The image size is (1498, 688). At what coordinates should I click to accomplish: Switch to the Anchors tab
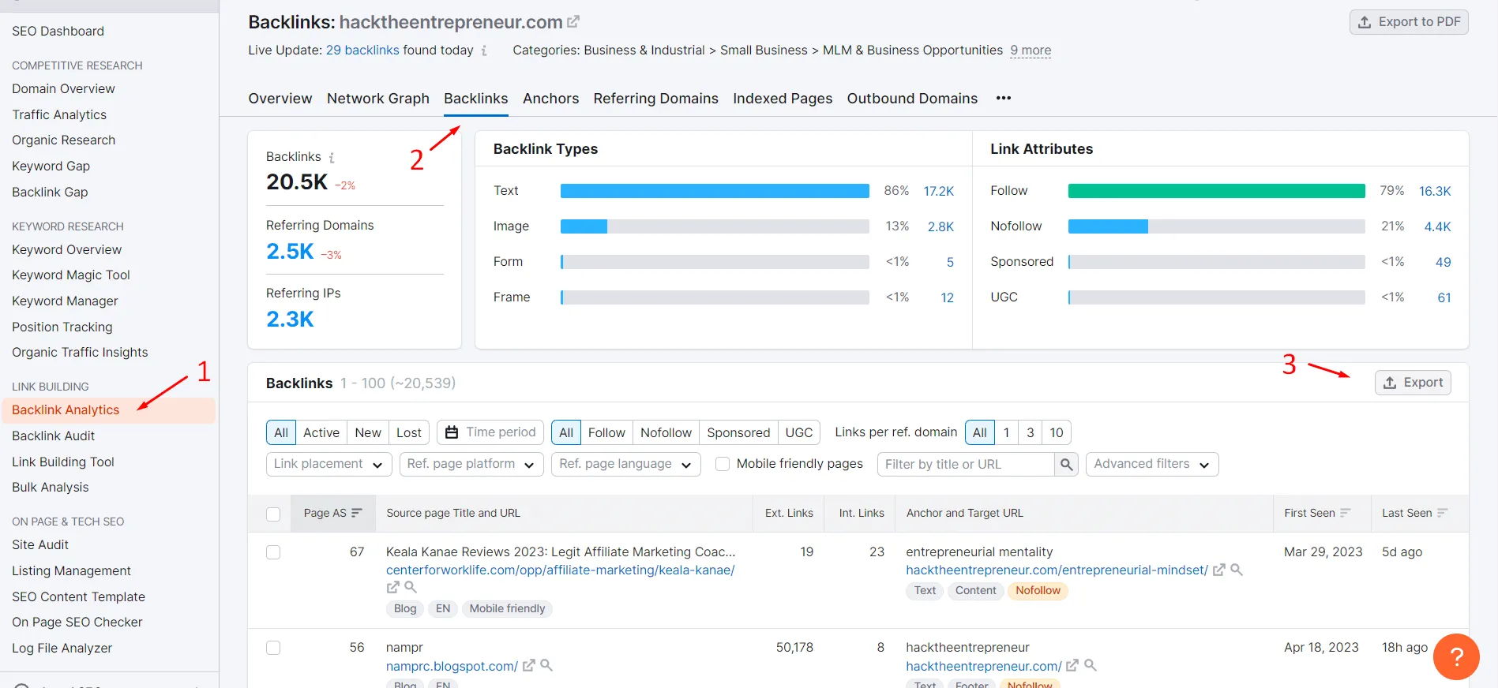[x=550, y=99]
